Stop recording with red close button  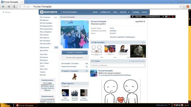coord(172,17)
